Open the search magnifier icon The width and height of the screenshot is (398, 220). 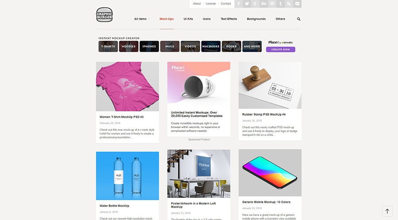(x=299, y=19)
